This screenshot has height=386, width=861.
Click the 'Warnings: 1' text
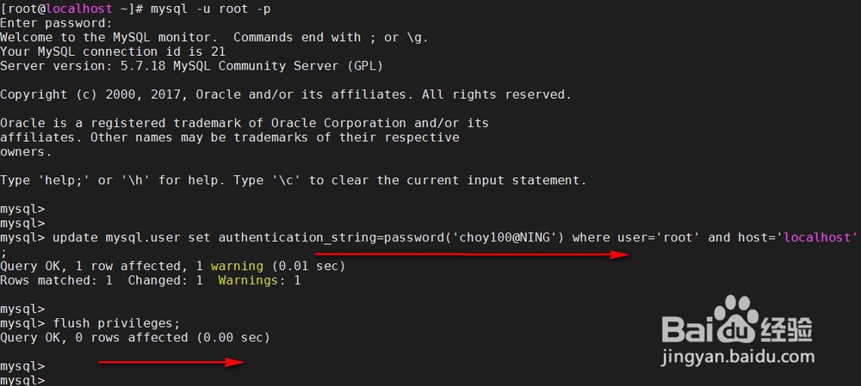coord(259,280)
